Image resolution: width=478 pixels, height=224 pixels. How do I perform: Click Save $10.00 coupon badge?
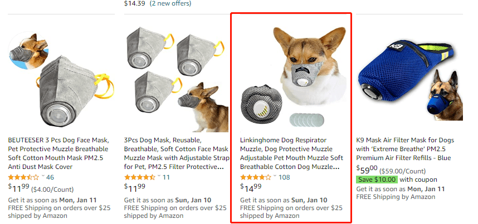[377, 180]
